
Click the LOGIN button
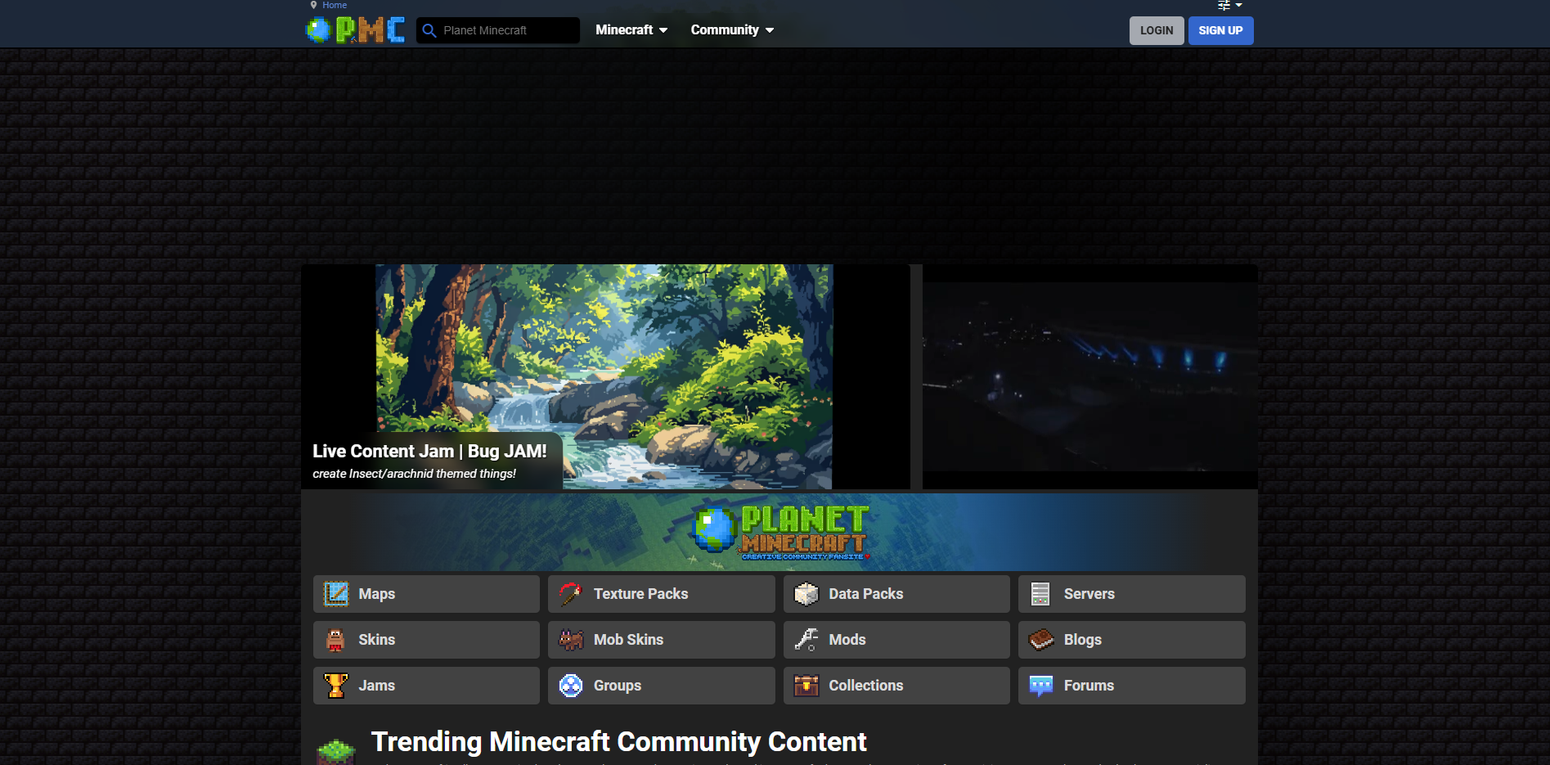pyautogui.click(x=1157, y=30)
